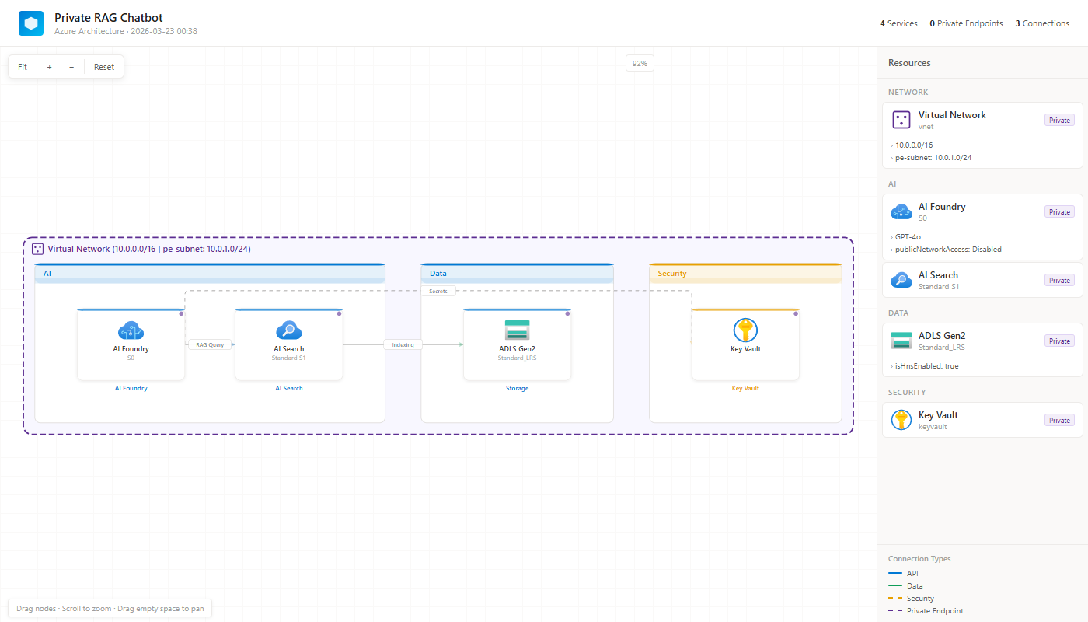The width and height of the screenshot is (1088, 622).
Task: Click the Private badge on AI Foundry card
Action: pos(1059,211)
